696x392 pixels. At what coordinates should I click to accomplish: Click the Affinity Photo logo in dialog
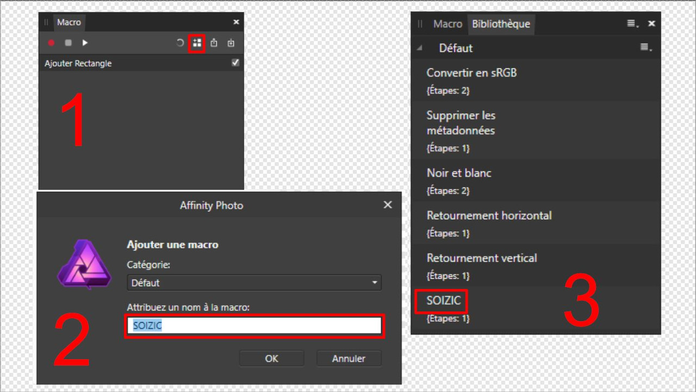point(84,265)
